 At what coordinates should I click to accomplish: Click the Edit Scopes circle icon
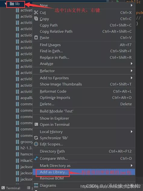pyautogui.click(x=36, y=144)
